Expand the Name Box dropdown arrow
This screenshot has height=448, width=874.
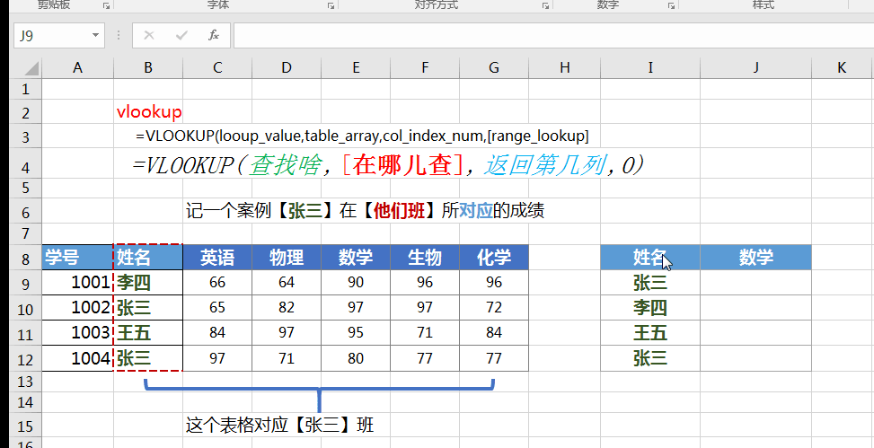coord(95,36)
